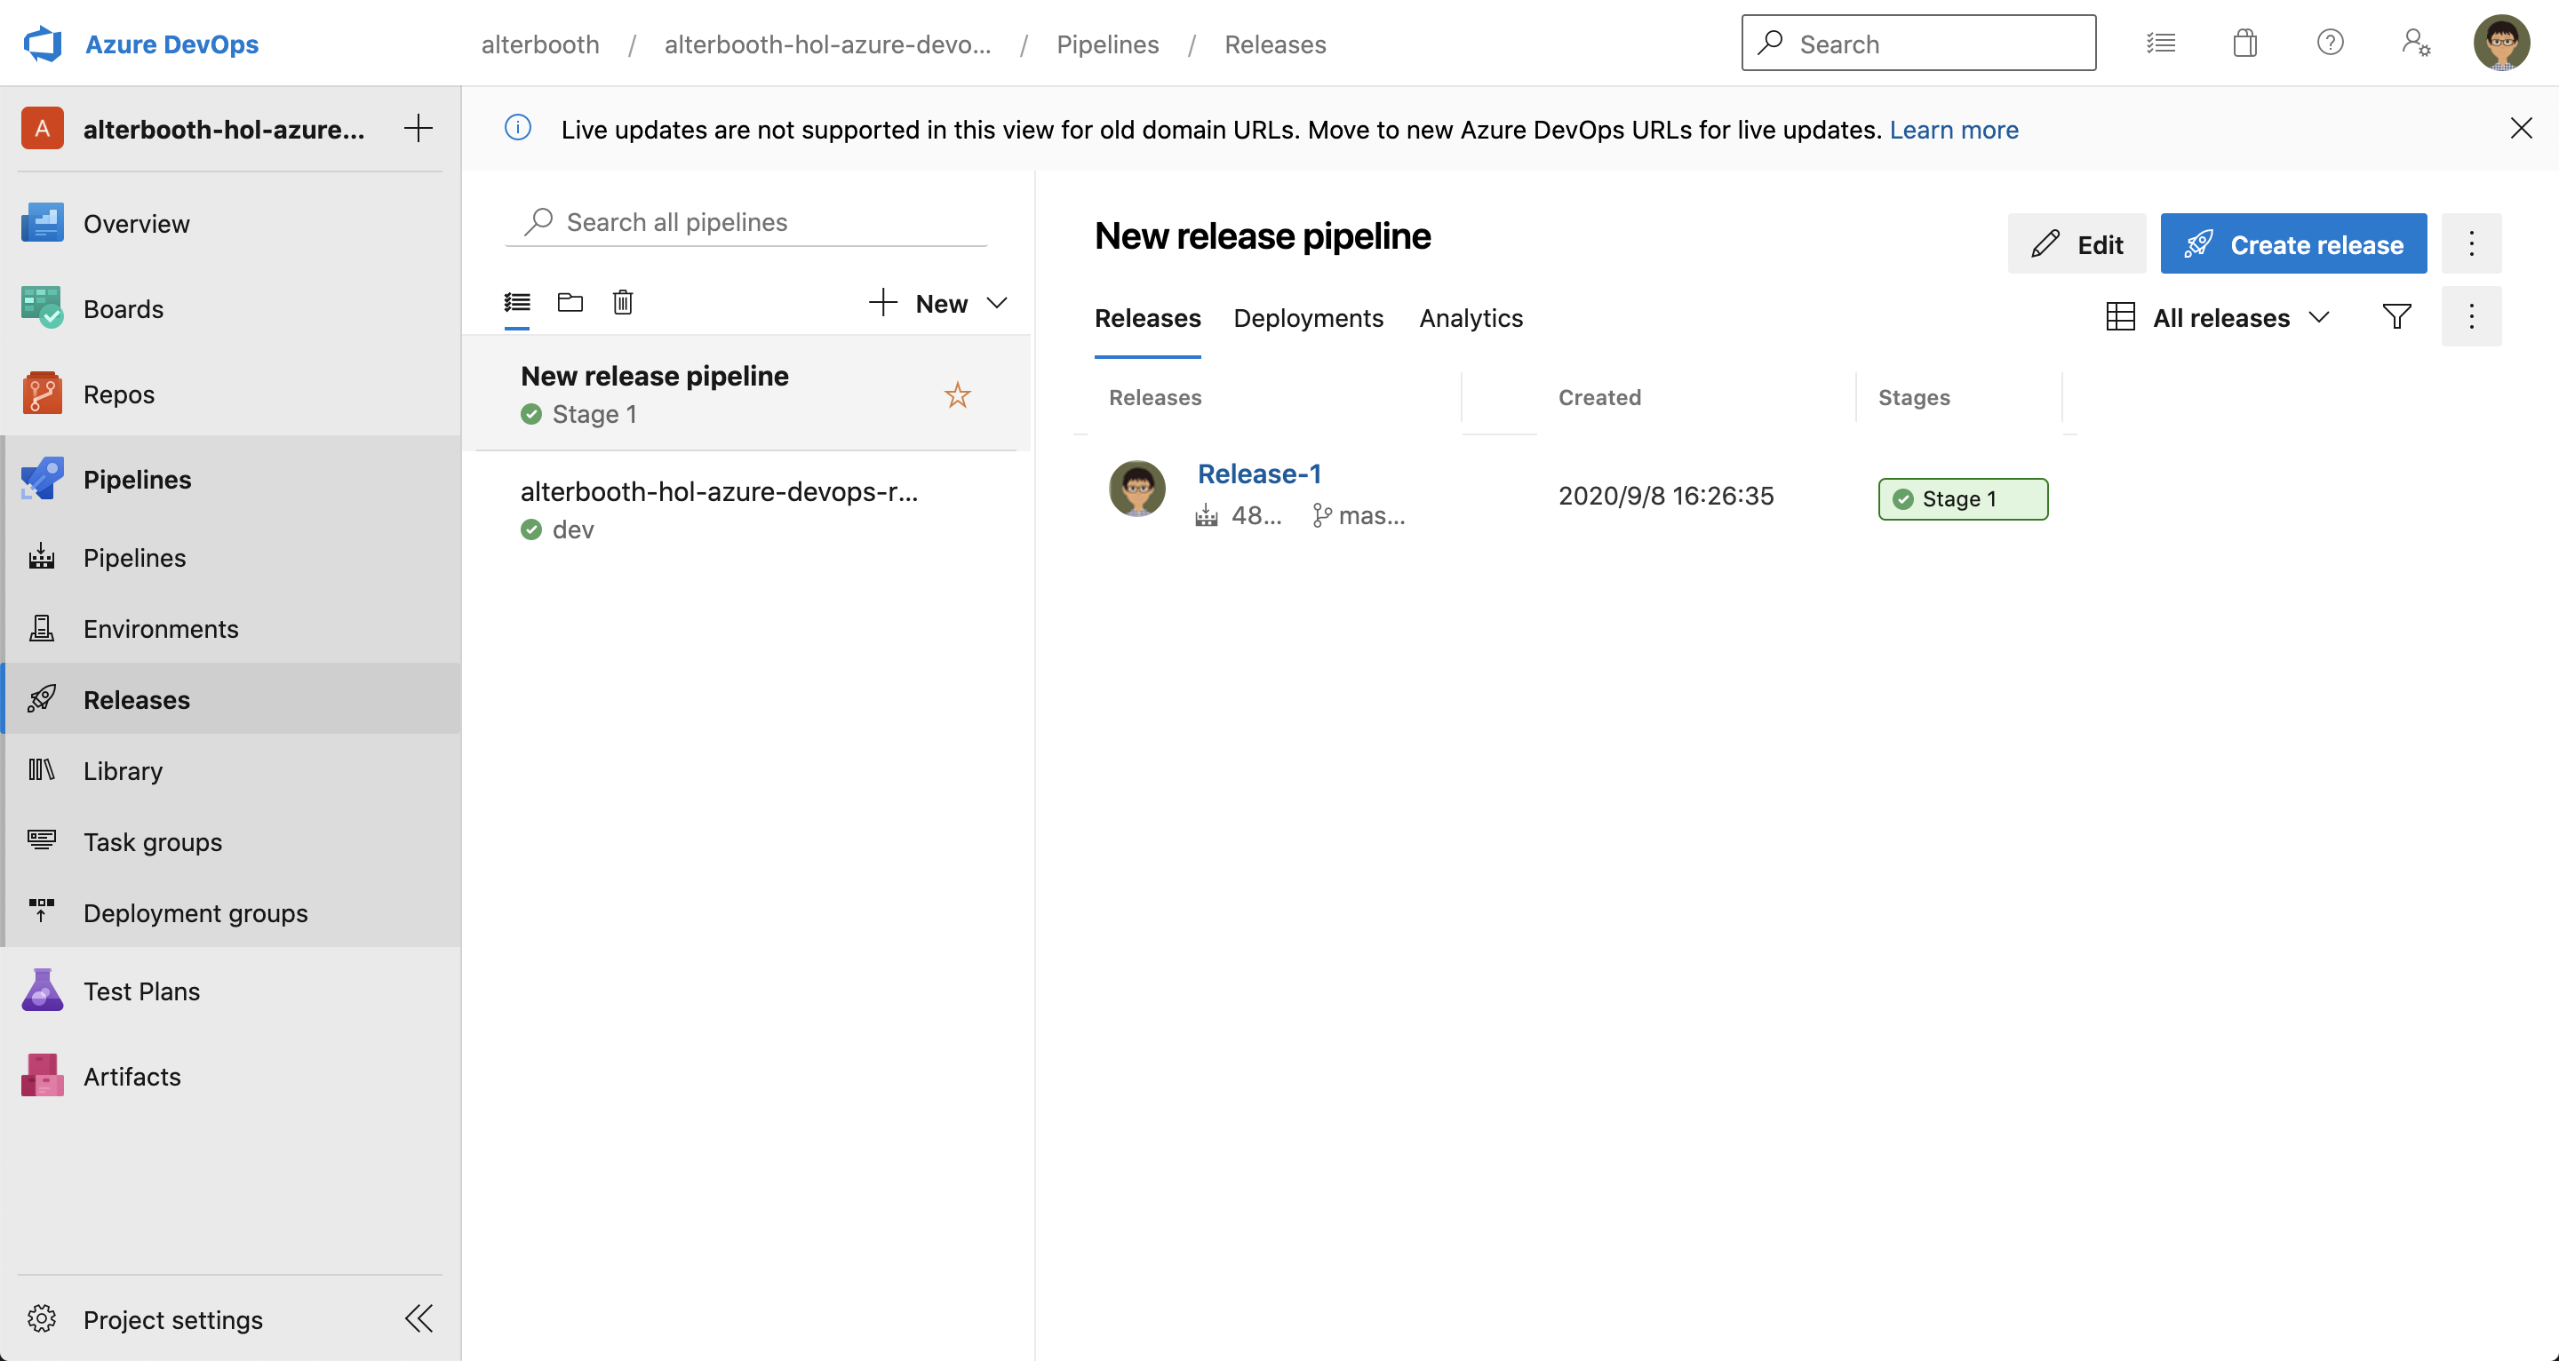Viewport: 2559px width, 1361px height.
Task: Switch to the Analytics tab
Action: 1471,318
